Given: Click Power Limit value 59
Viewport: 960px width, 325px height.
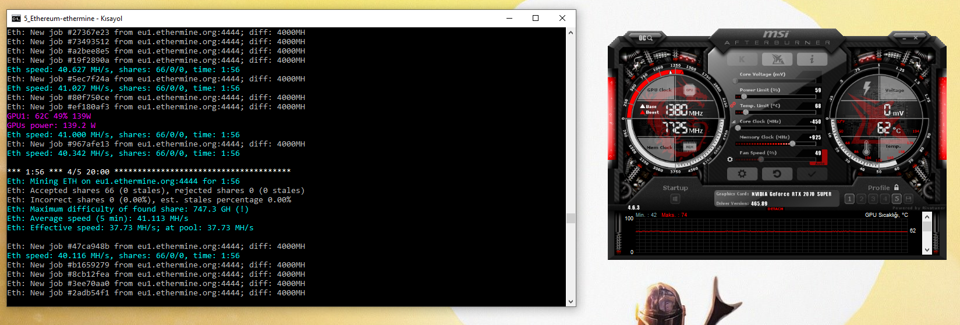Looking at the screenshot, I should pos(818,90).
